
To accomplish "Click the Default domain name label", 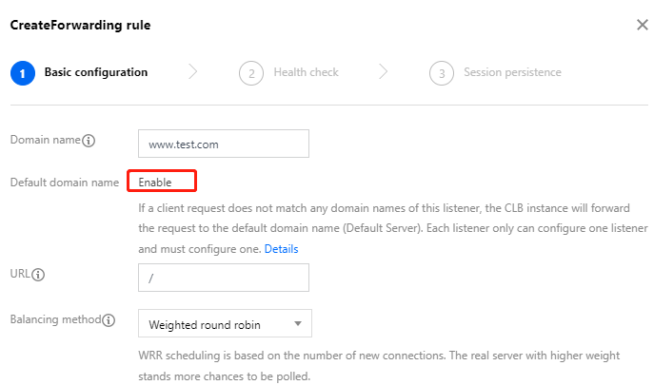I will point(64,182).
